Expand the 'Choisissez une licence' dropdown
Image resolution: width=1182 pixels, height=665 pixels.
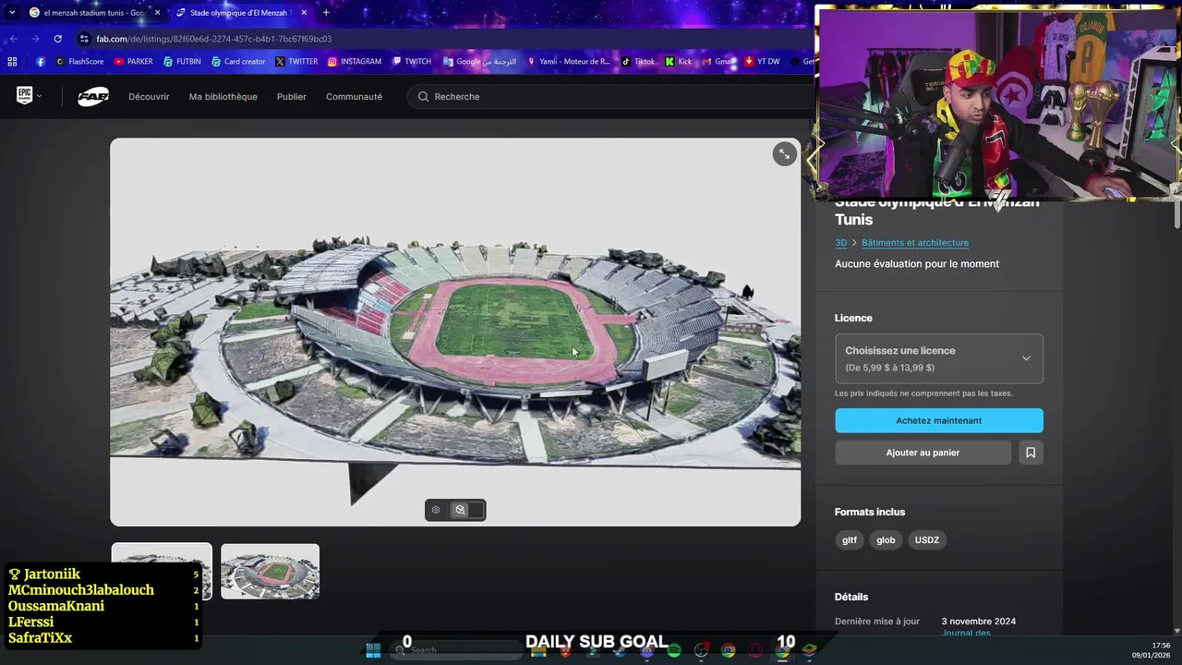(939, 358)
